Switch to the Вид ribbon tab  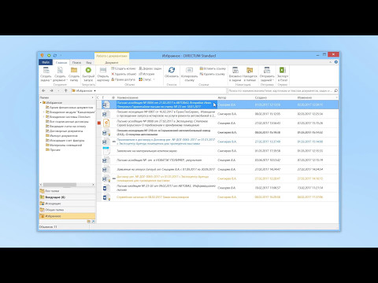pos(89,63)
